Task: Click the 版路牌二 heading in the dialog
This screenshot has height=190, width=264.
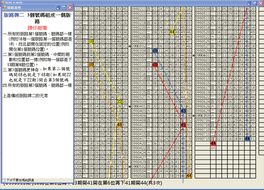Action: (14, 15)
